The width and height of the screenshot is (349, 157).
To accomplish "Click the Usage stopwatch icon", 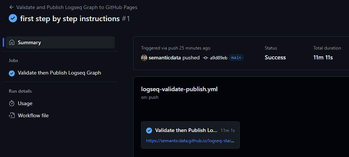I will tap(12, 103).
